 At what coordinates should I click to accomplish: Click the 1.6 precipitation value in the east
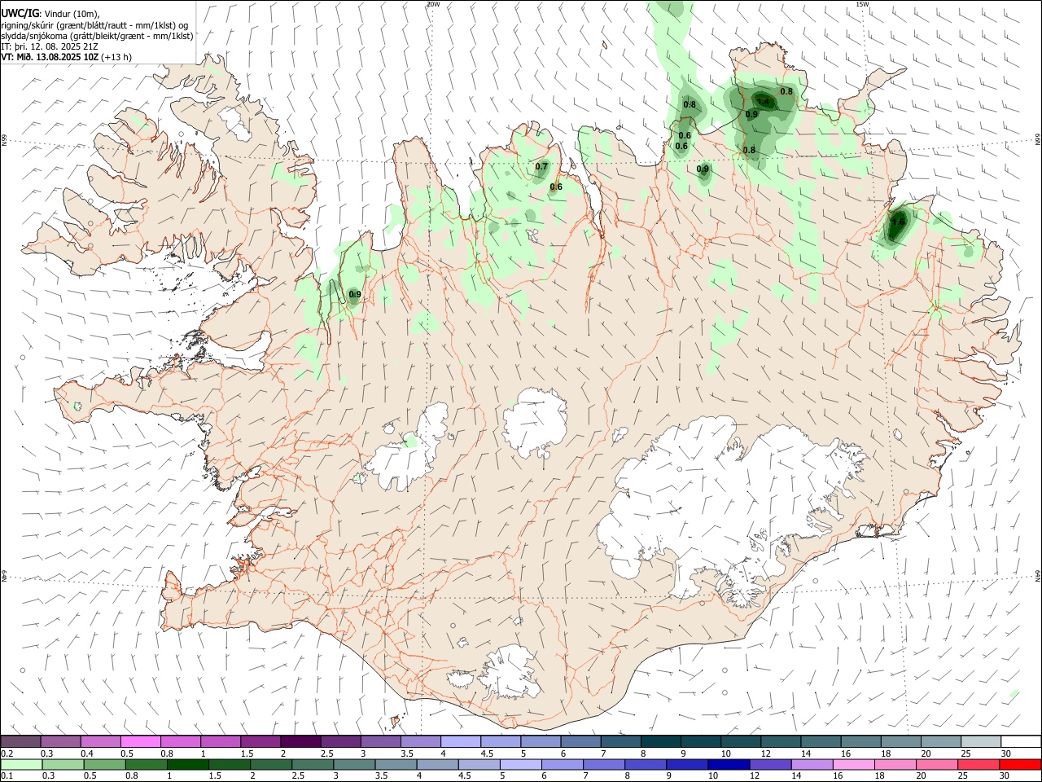click(898, 222)
